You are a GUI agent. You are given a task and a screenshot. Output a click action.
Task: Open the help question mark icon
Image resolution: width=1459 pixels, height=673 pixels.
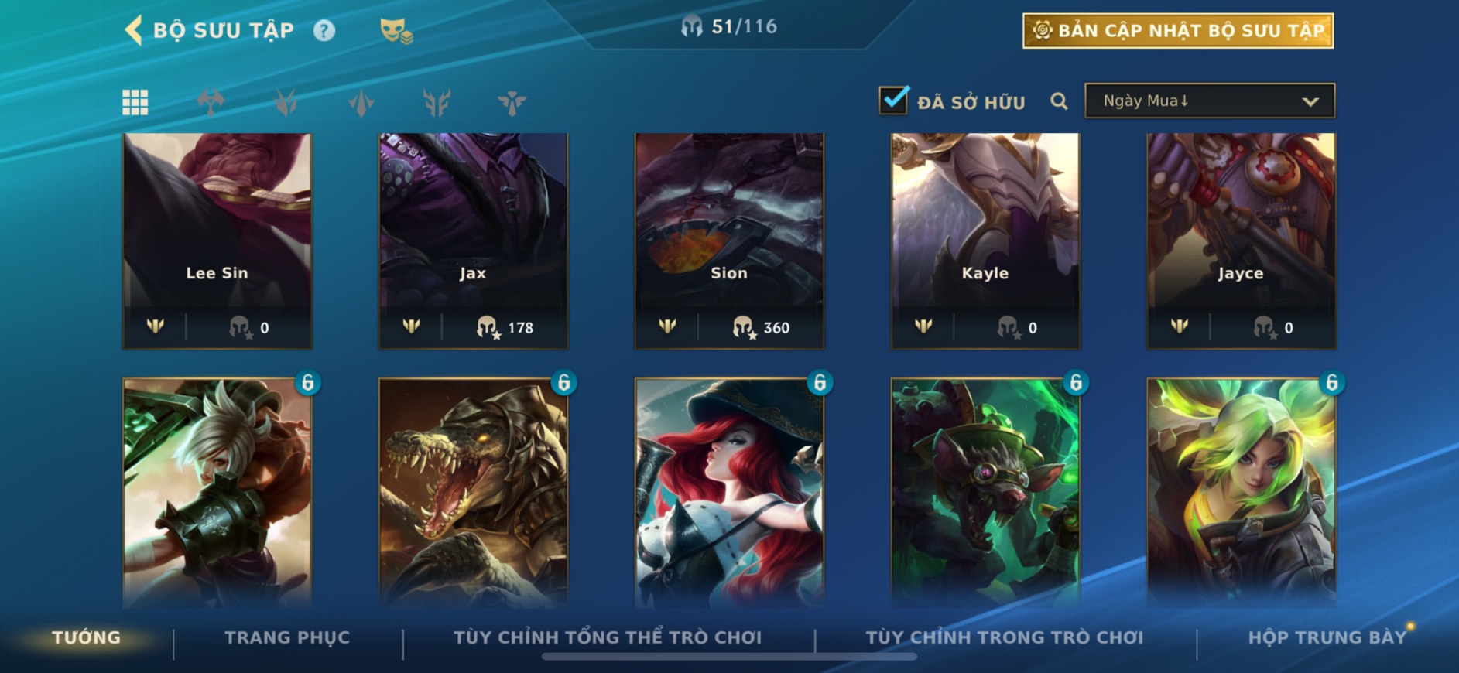324,31
